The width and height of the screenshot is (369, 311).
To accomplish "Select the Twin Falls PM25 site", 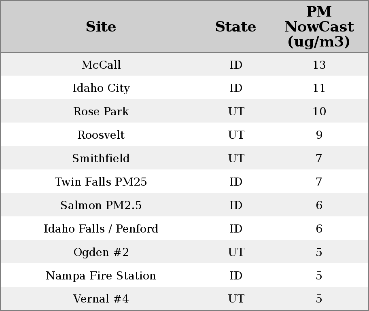I will (x=101, y=182).
